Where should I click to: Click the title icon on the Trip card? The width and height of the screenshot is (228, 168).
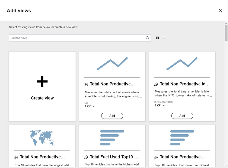click(86, 85)
